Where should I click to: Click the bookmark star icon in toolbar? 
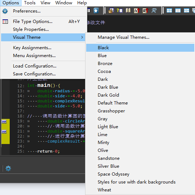[x=96, y=11]
